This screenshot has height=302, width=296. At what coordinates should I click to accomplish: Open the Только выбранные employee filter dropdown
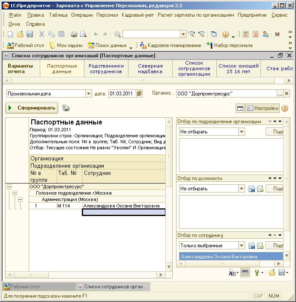pos(242,246)
